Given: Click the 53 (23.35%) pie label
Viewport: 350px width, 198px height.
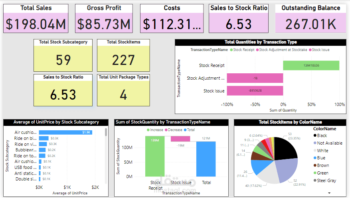Looking at the screenshot, I should click(294, 136).
